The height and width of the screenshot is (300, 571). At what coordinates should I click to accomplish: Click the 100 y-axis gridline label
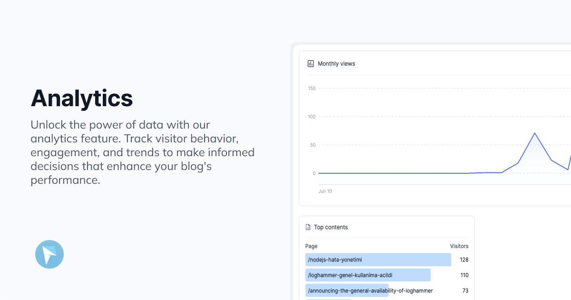312,117
